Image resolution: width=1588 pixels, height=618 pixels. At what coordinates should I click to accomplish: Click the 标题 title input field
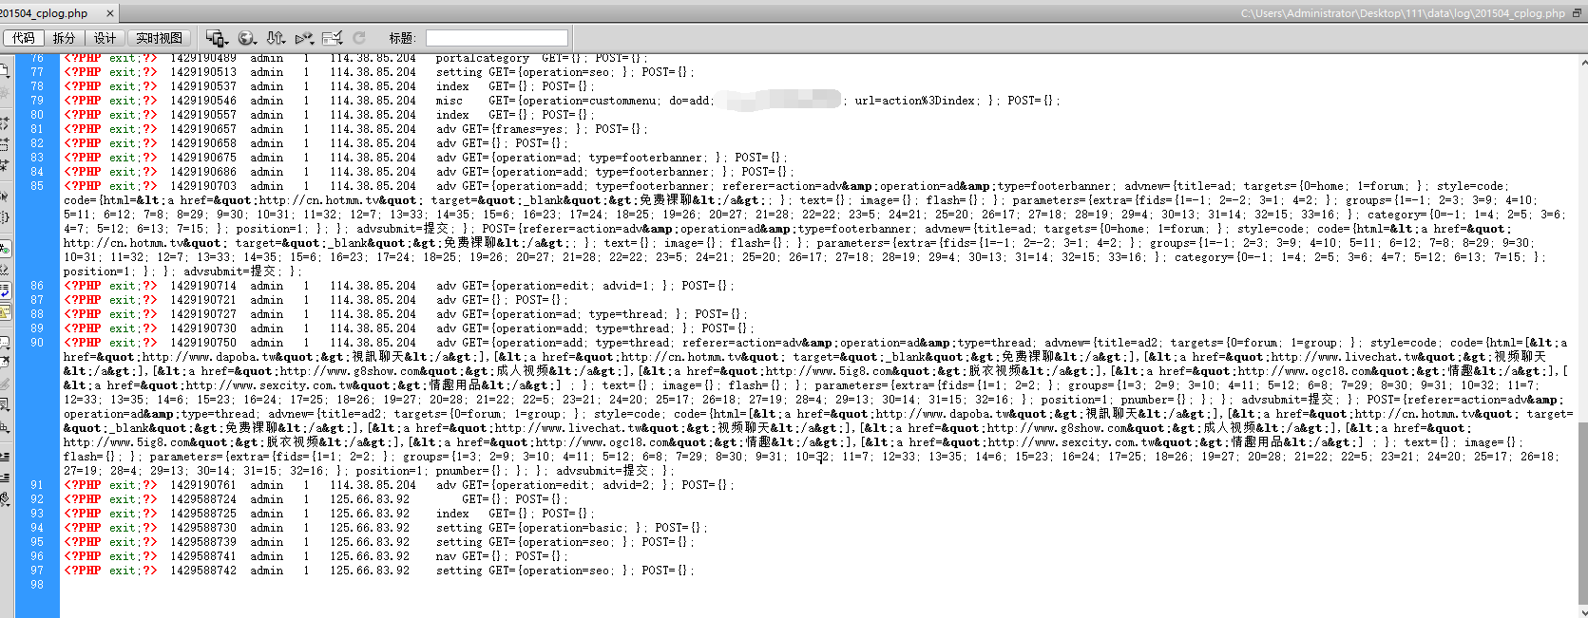pos(497,38)
